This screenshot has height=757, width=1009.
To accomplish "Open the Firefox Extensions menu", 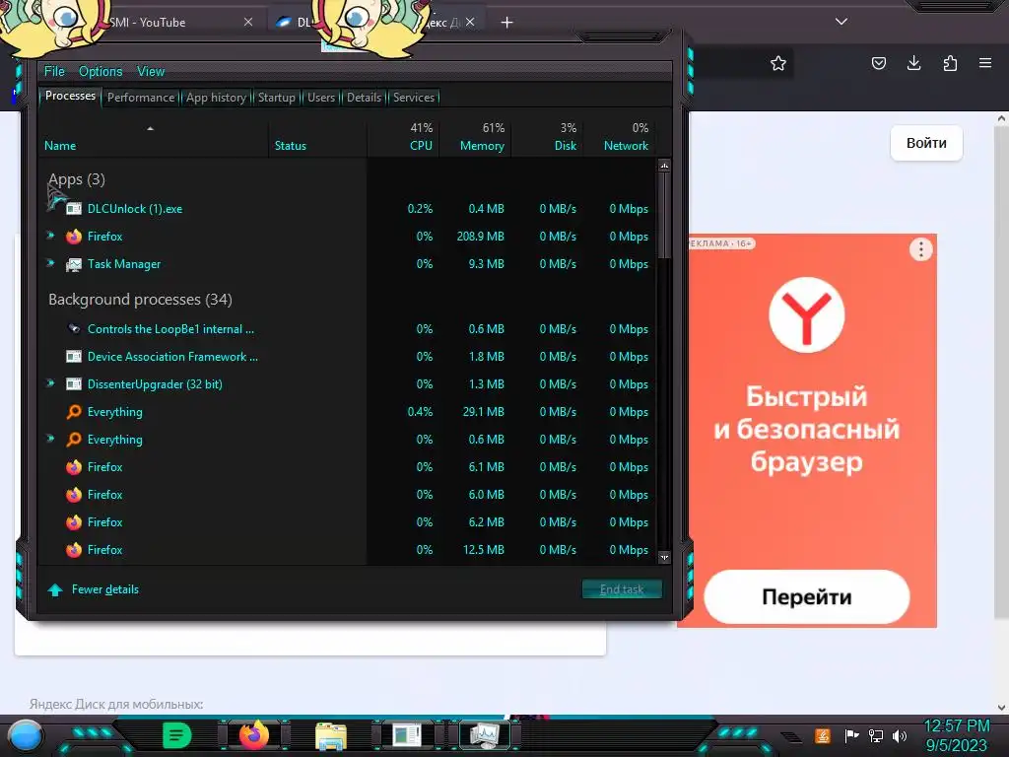I will coord(950,63).
